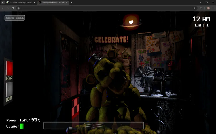Click the CELEBRATE! poster
This screenshot has height=134, width=216.
point(111,40)
